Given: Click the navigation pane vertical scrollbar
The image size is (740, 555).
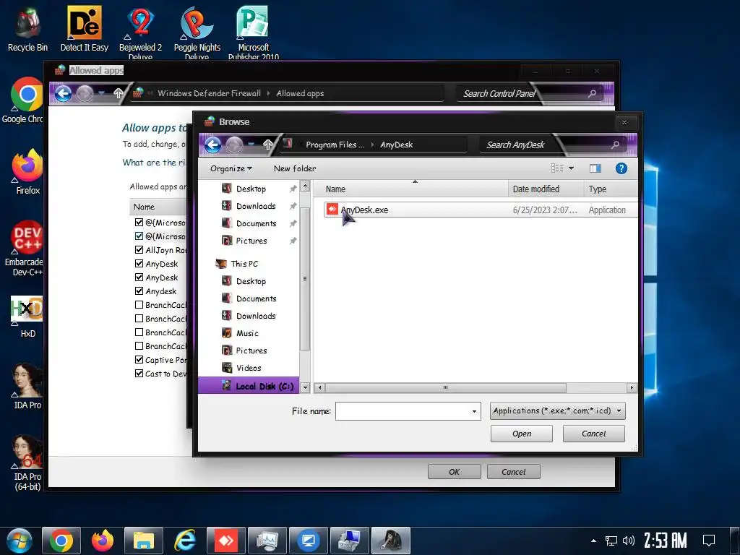Looking at the screenshot, I should [x=305, y=278].
